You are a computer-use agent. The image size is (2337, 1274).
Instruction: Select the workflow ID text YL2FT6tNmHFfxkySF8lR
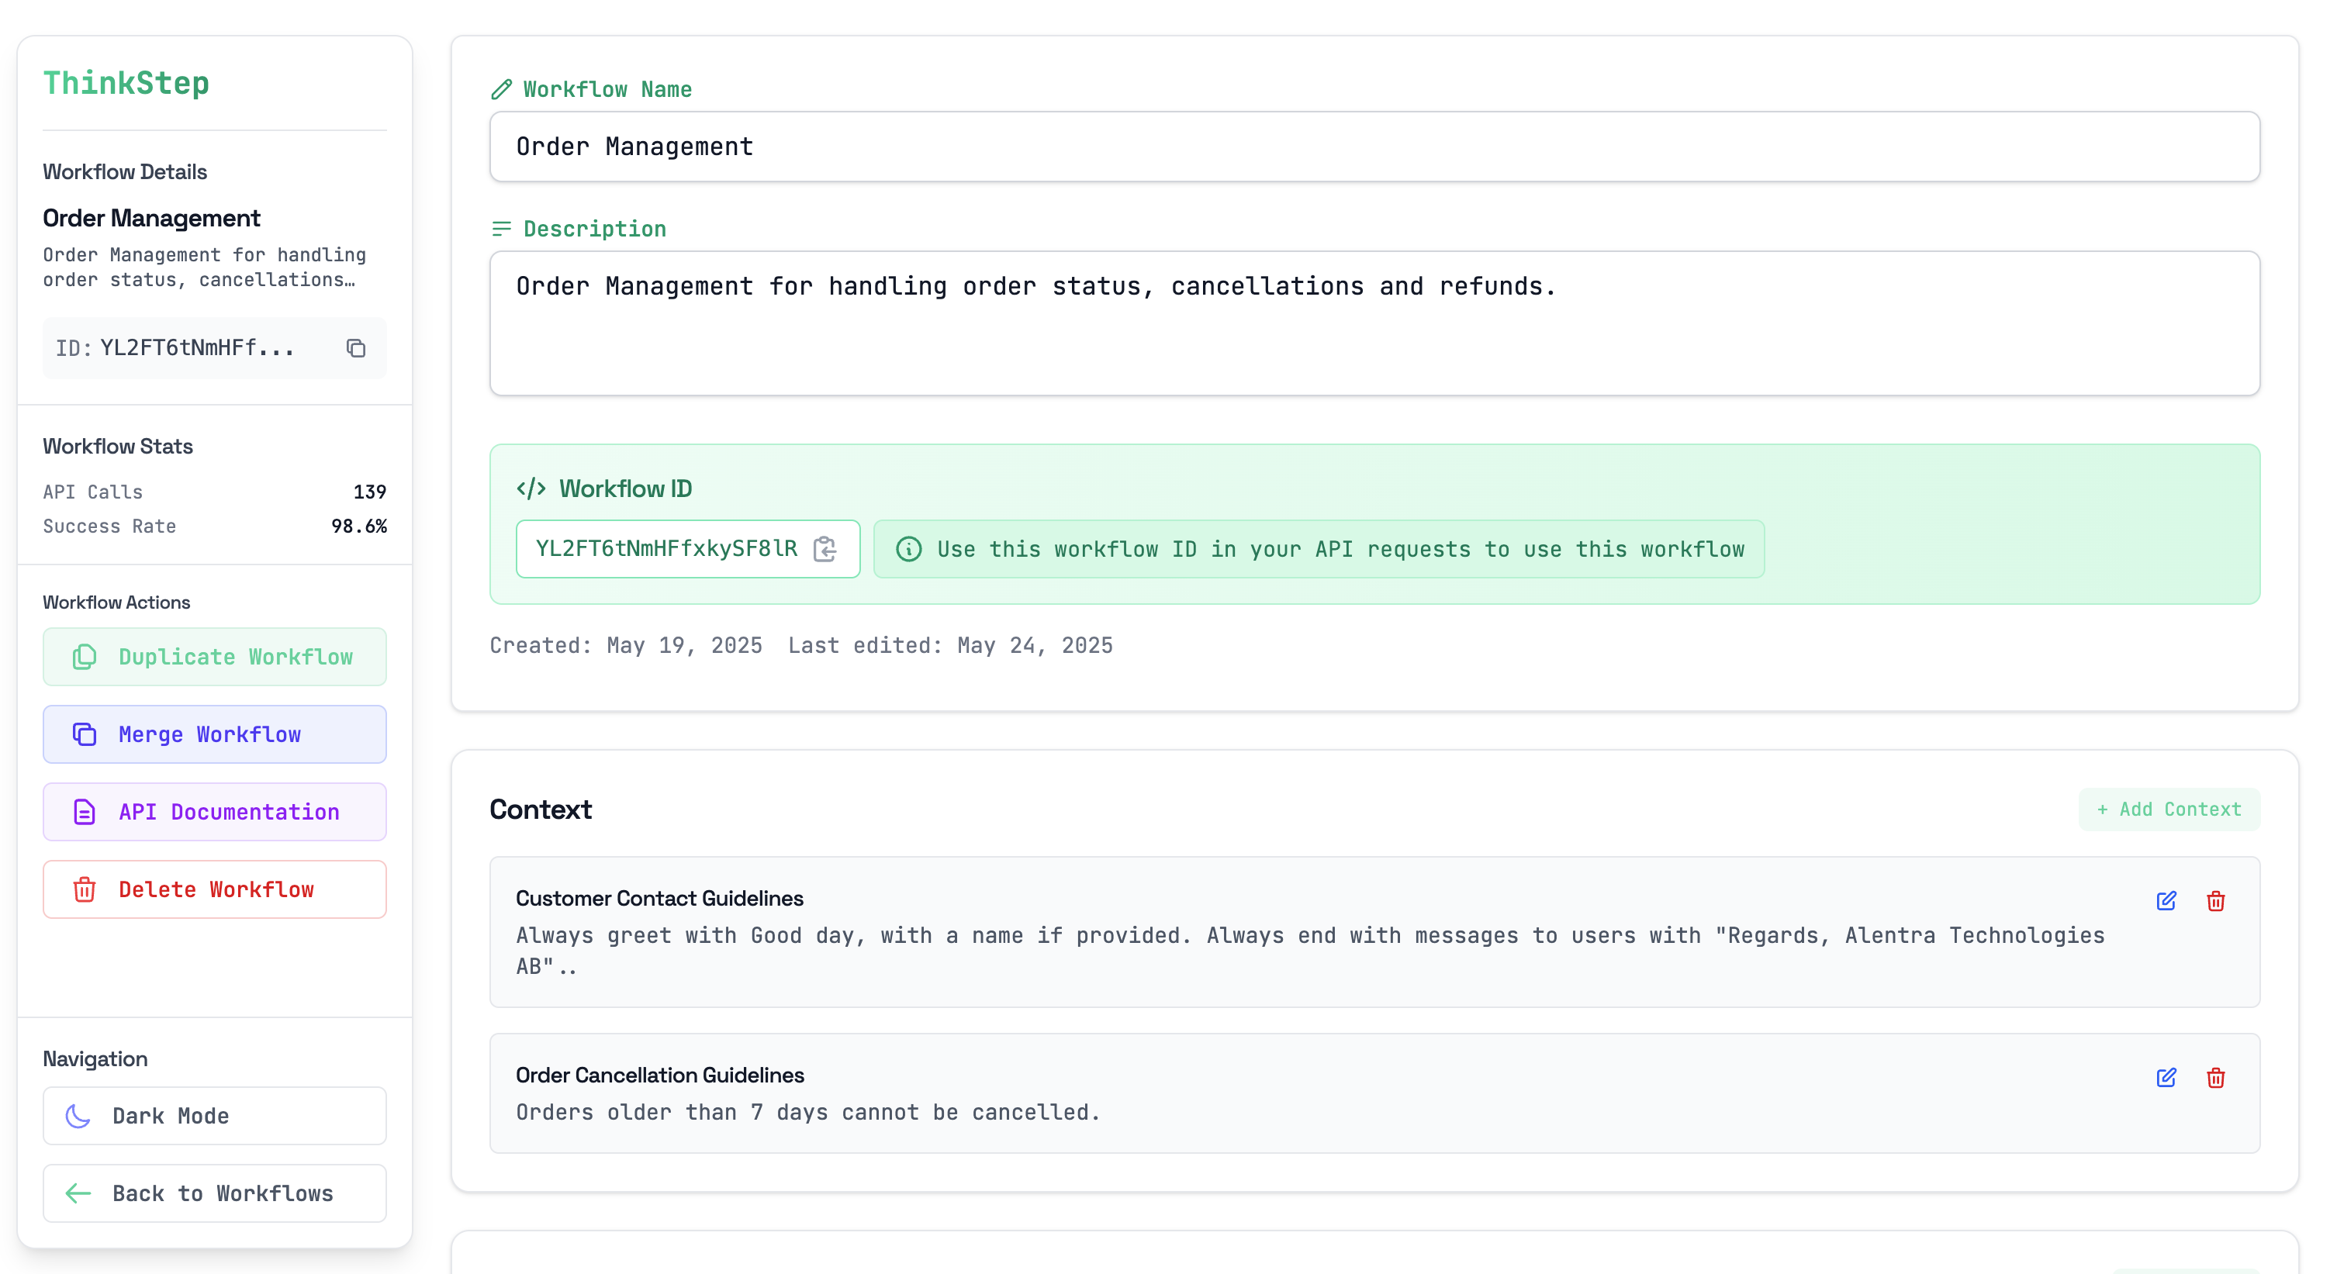click(666, 548)
